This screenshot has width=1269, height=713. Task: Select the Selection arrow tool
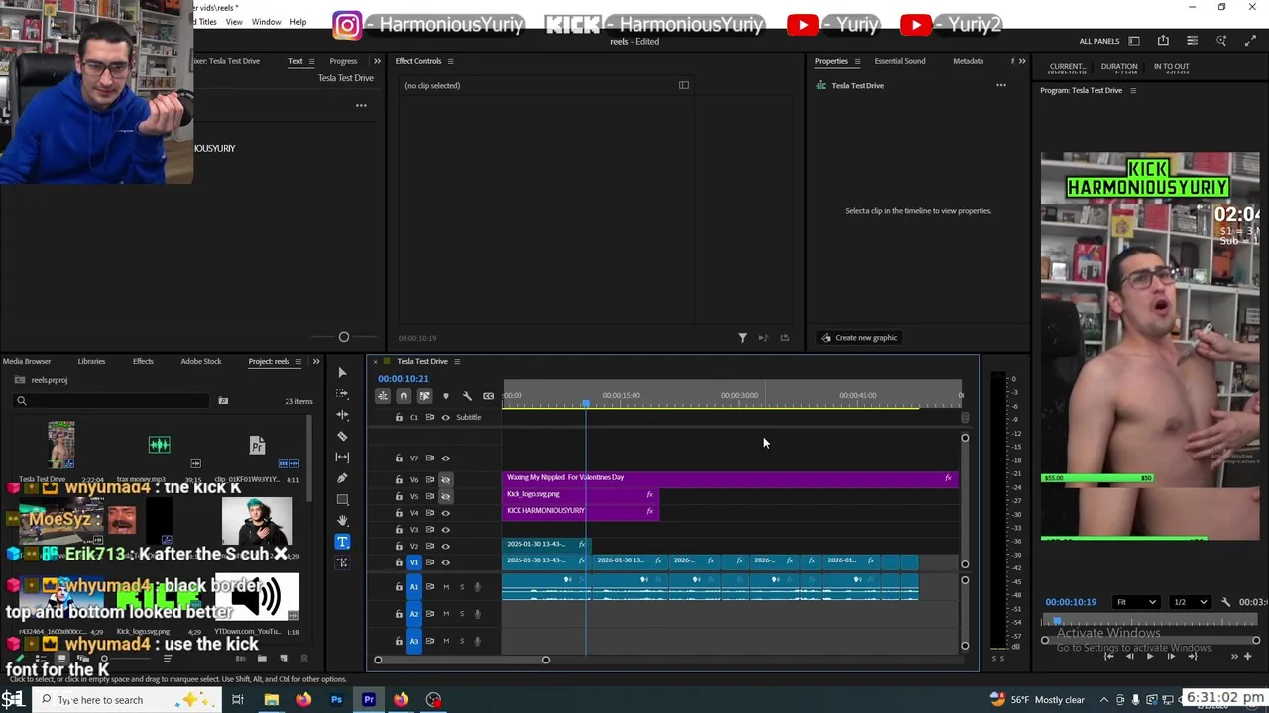click(342, 373)
